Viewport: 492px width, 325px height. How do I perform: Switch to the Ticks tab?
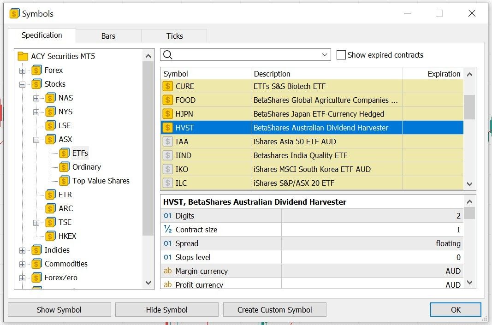coord(174,36)
